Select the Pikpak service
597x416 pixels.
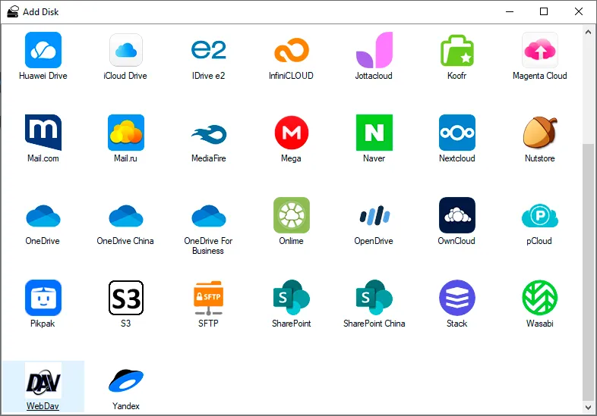[x=43, y=298]
